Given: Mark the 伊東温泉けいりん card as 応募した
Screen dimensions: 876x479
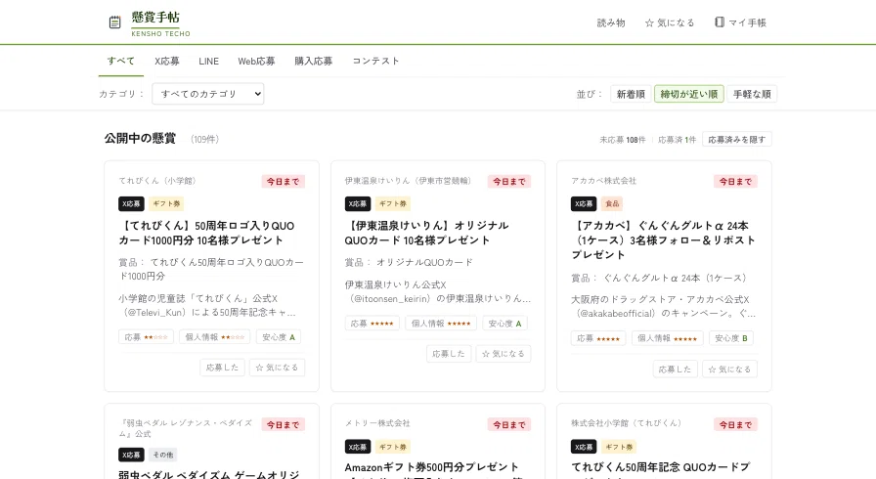Looking at the screenshot, I should (x=449, y=354).
